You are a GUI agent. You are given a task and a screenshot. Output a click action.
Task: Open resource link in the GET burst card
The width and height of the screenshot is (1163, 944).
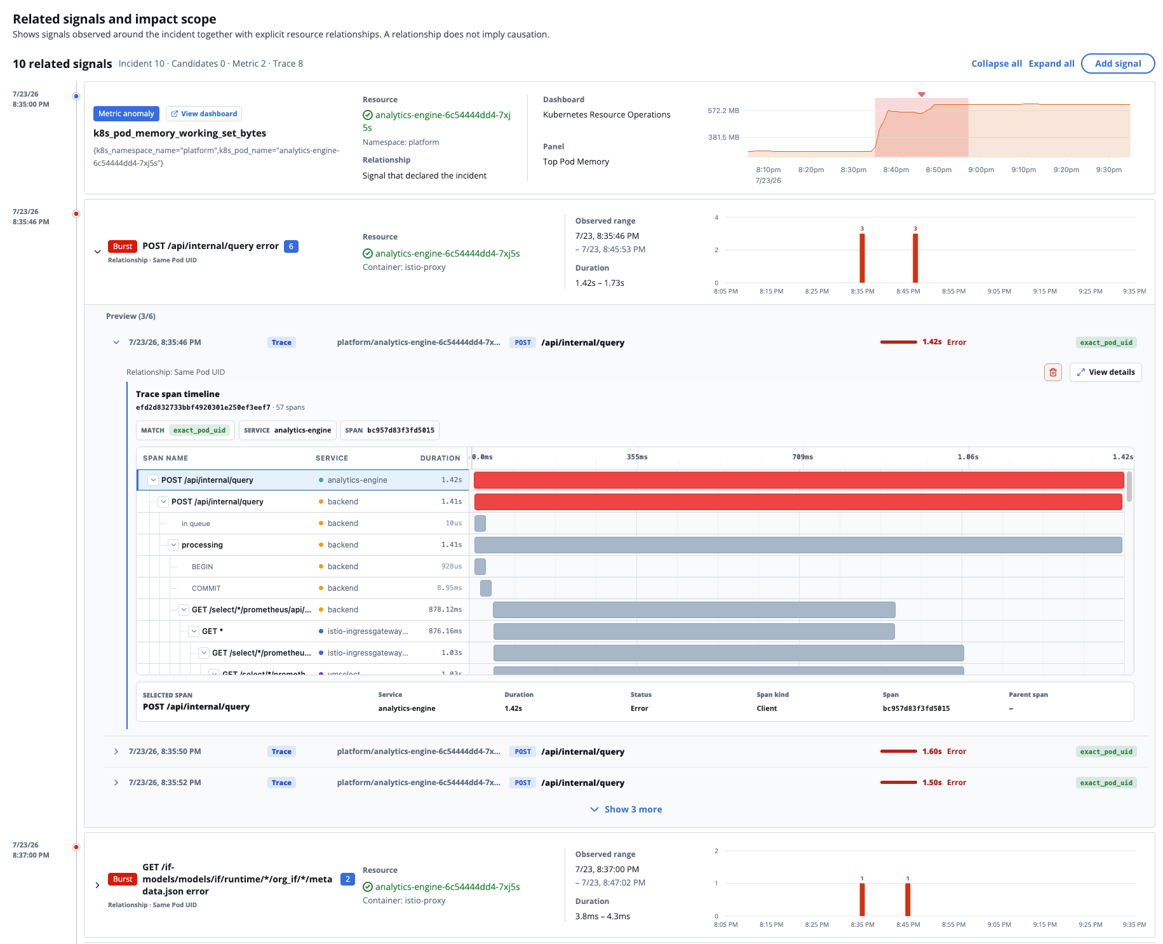click(x=447, y=887)
